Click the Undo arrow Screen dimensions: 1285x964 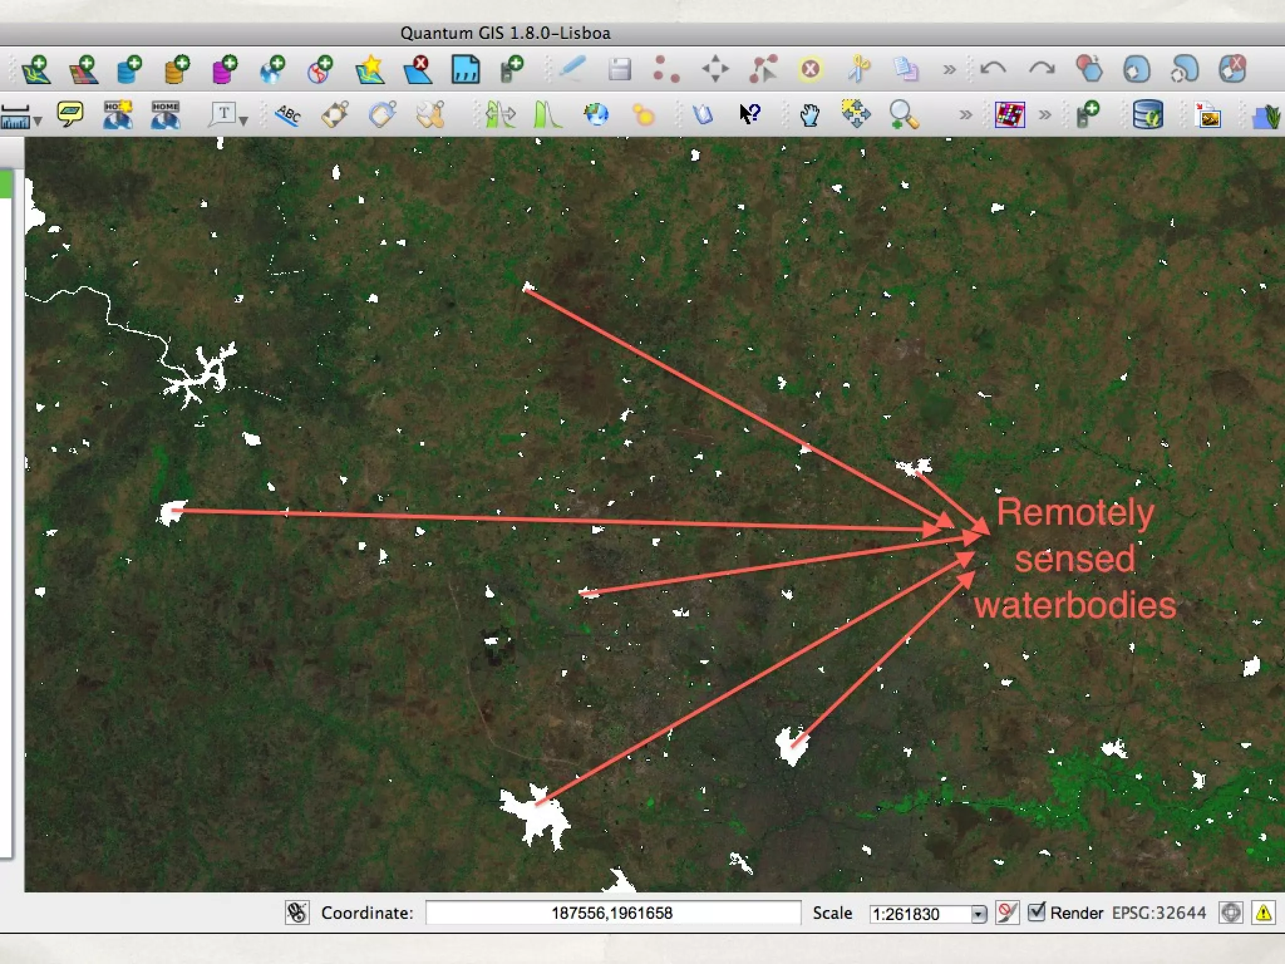click(x=993, y=68)
